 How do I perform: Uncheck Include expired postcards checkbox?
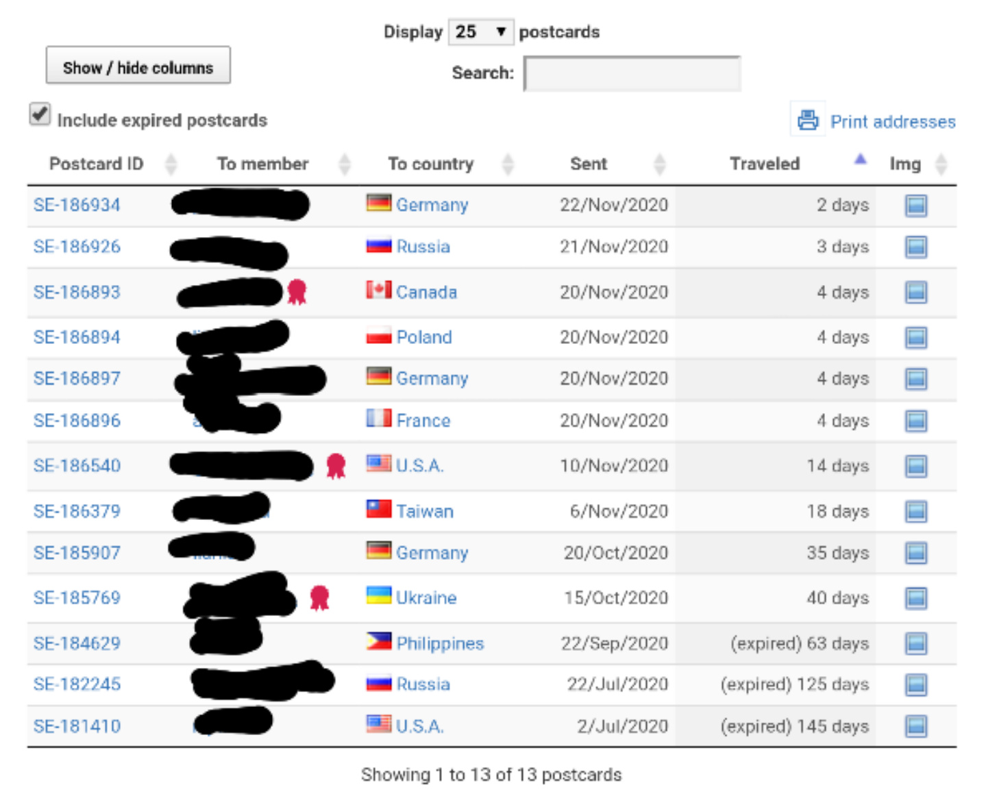pos(40,114)
